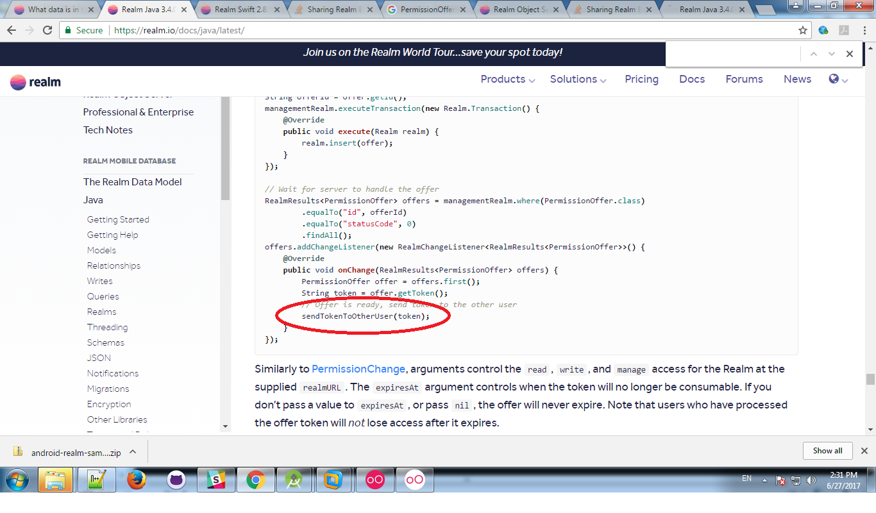Image resolution: width=876 pixels, height=513 pixels.
Task: Go to previous find result arrow
Action: tap(814, 54)
